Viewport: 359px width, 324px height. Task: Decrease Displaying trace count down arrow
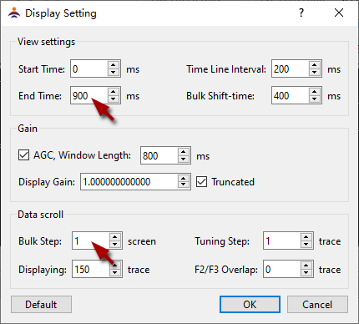(x=114, y=272)
